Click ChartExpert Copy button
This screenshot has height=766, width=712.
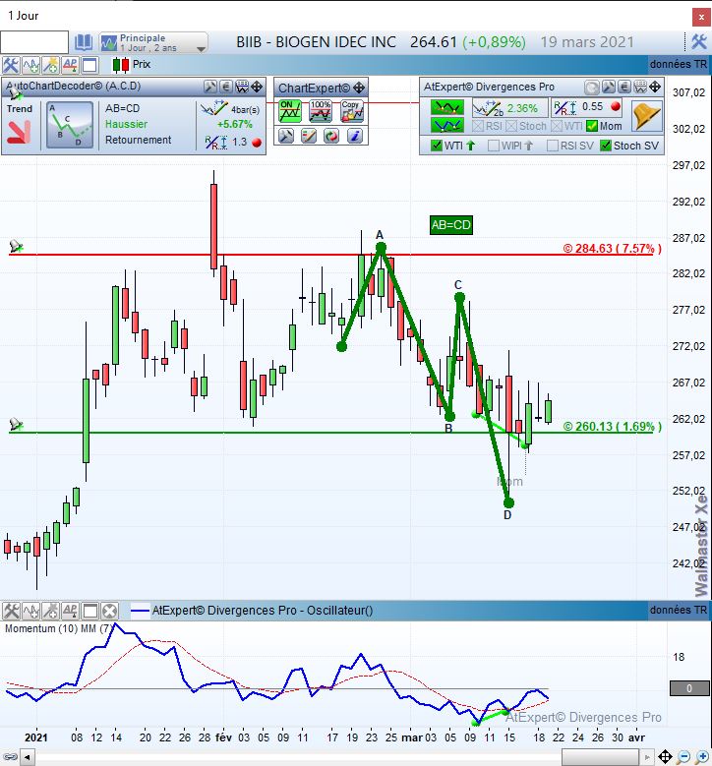[x=352, y=111]
